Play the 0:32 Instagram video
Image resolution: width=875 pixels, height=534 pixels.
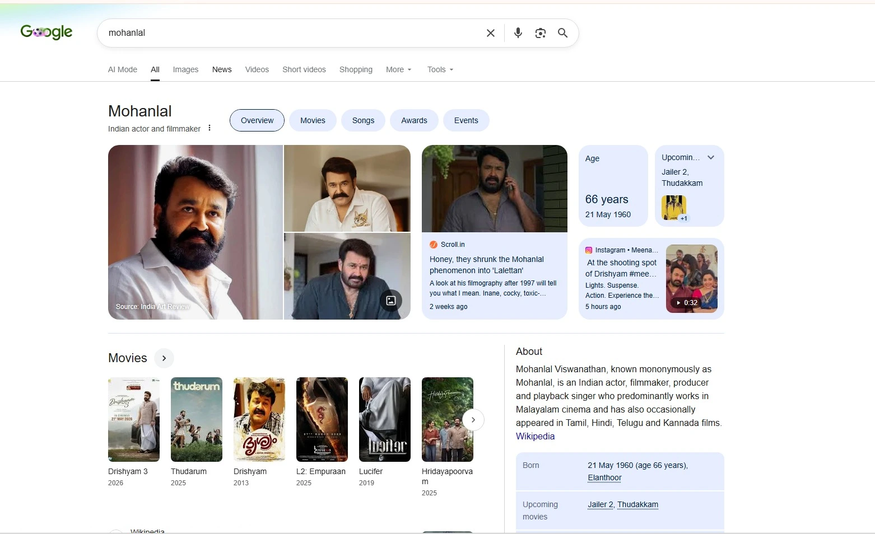692,279
